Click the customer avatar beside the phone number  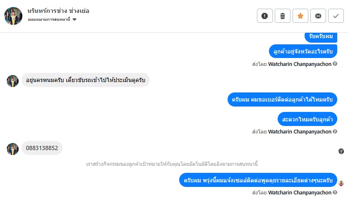tap(13, 149)
